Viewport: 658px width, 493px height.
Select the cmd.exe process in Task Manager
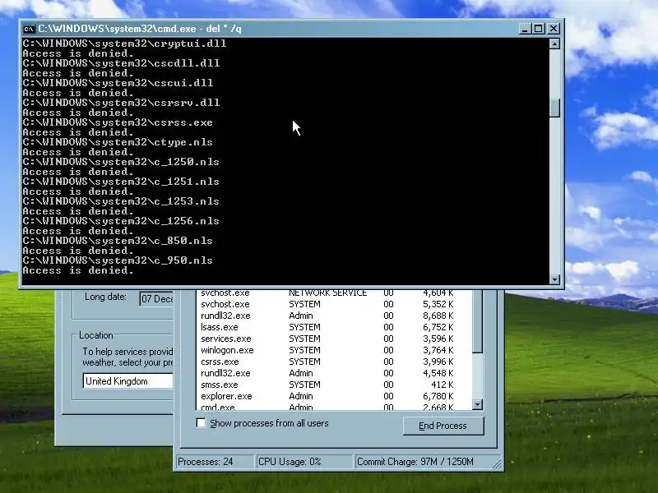(334, 406)
